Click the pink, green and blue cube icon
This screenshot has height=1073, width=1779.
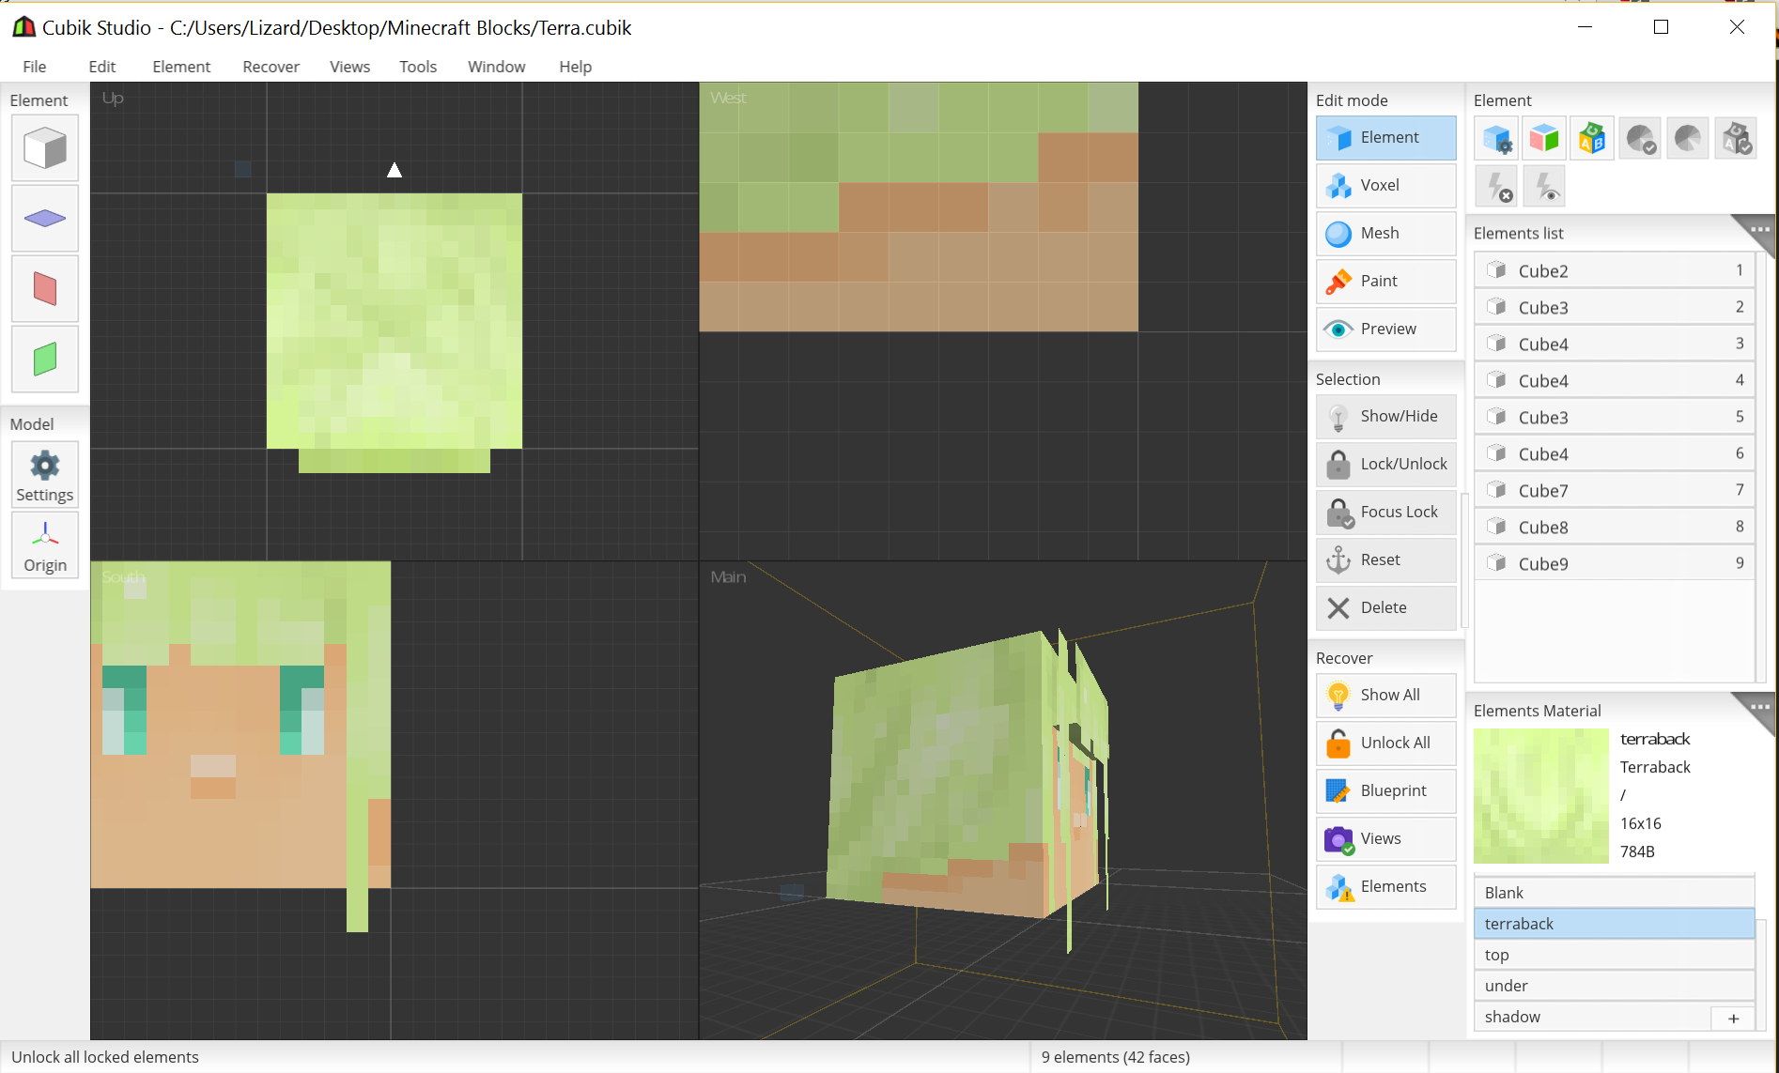[x=1545, y=139]
